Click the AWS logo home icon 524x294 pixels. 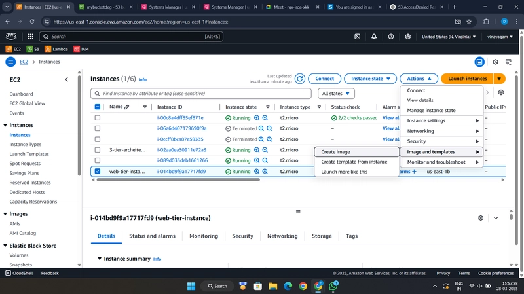pyautogui.click(x=11, y=36)
